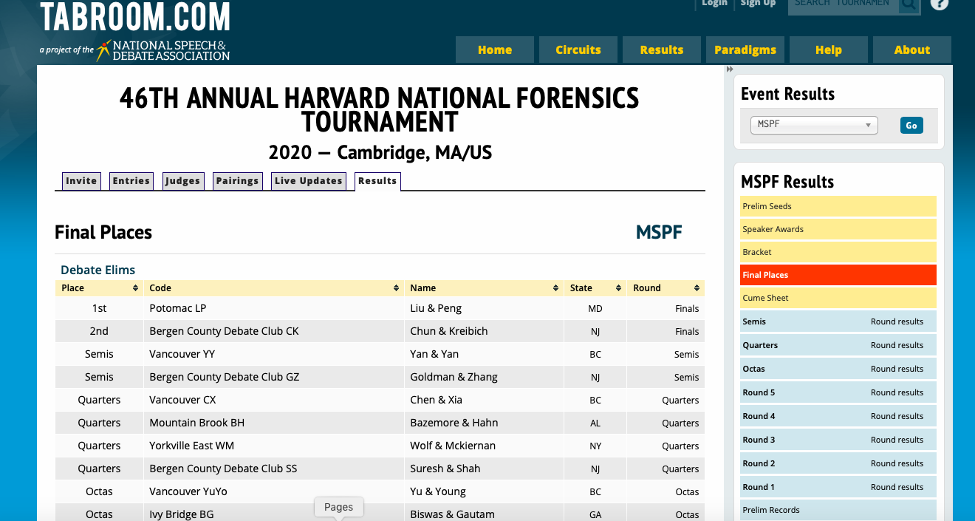Focus the Search Tournaments field
Image resolution: width=975 pixels, height=521 pixels.
(x=842, y=4)
